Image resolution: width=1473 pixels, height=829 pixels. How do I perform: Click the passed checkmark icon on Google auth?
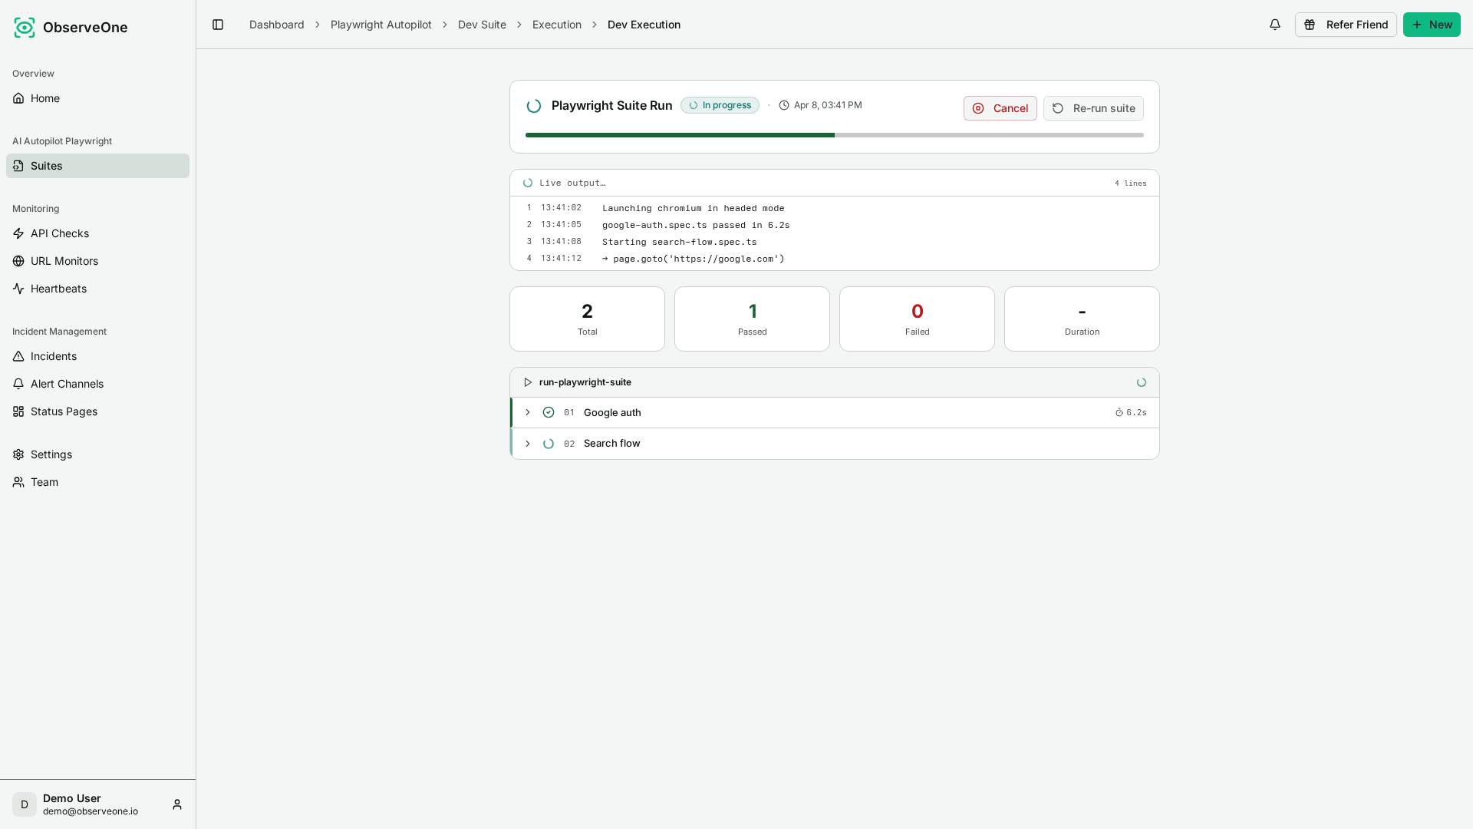549,413
